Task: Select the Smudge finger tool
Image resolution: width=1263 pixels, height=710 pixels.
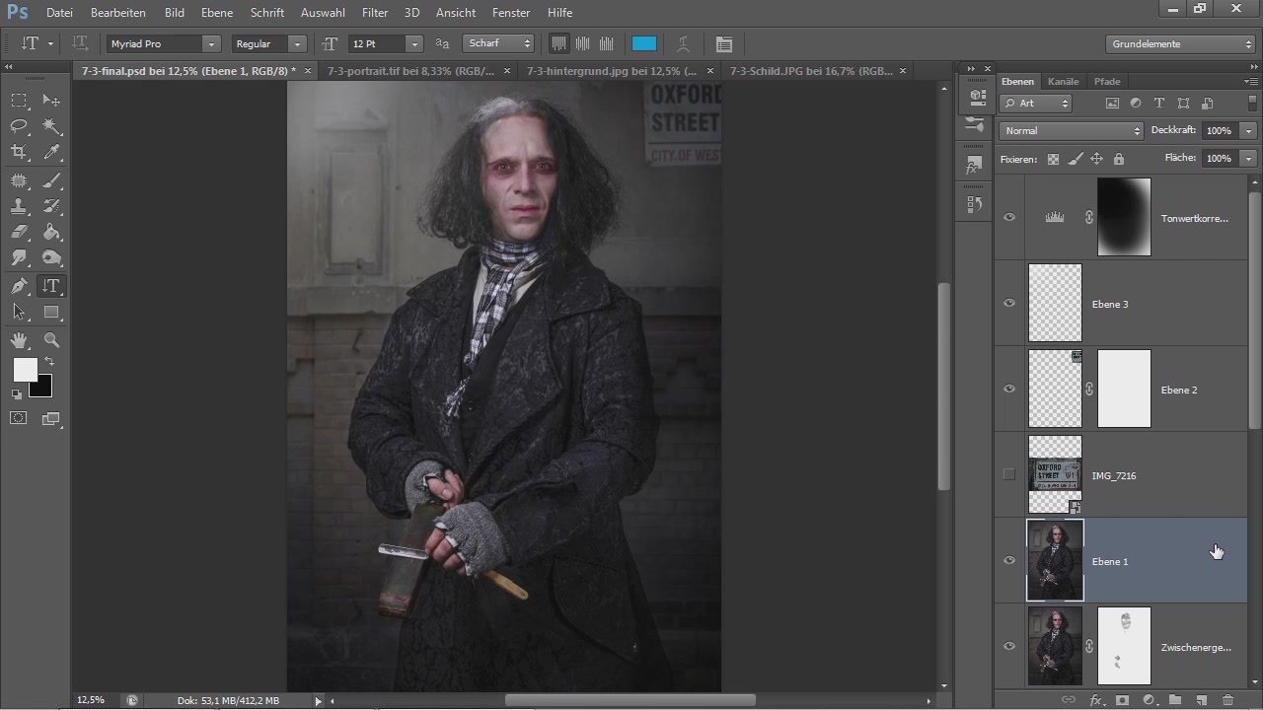Action: 19,257
